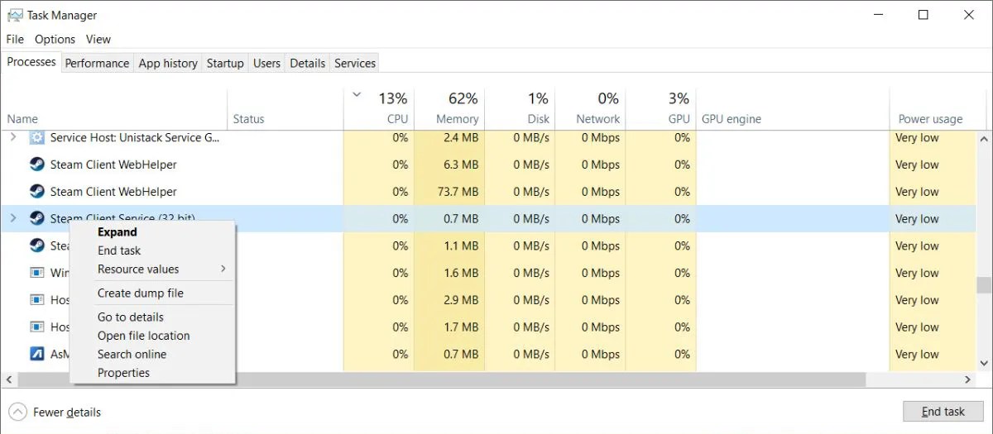Screen dimensions: 993x434
Task: Choose Expand in the context menu
Action: click(118, 232)
